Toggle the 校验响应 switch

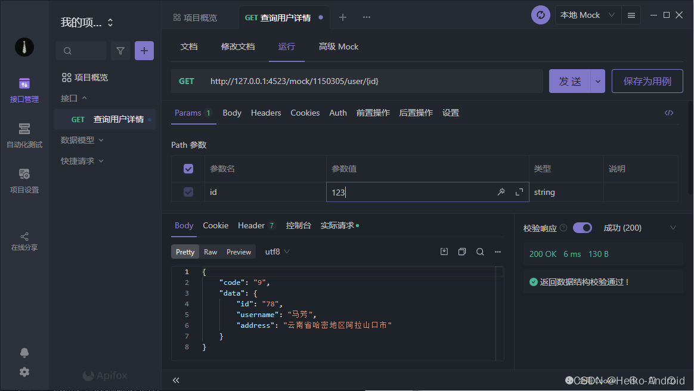582,228
